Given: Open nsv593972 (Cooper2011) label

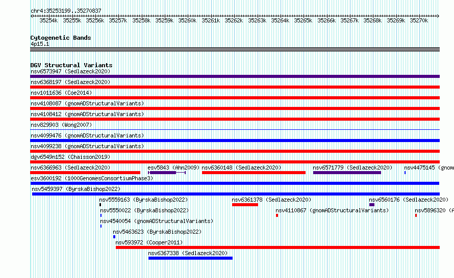Looking at the screenshot, I should coord(149,242).
